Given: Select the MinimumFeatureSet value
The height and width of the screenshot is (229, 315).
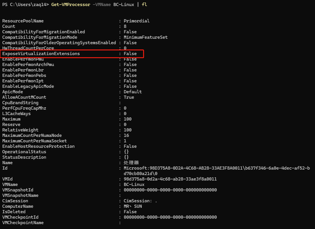Looking at the screenshot, I should point(146,37).
